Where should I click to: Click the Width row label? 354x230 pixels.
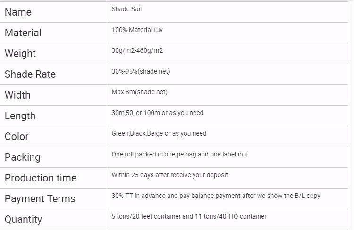[17, 95]
